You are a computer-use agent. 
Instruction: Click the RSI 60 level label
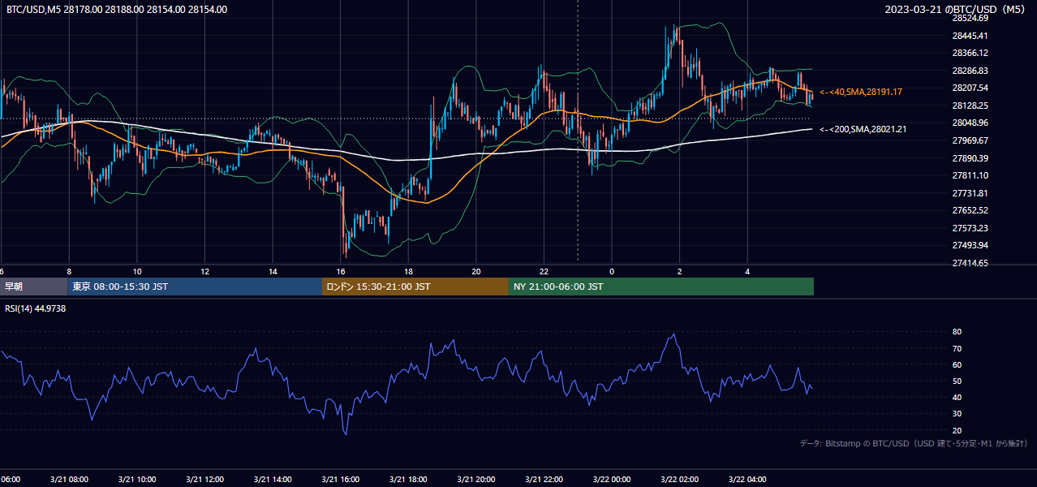[957, 364]
